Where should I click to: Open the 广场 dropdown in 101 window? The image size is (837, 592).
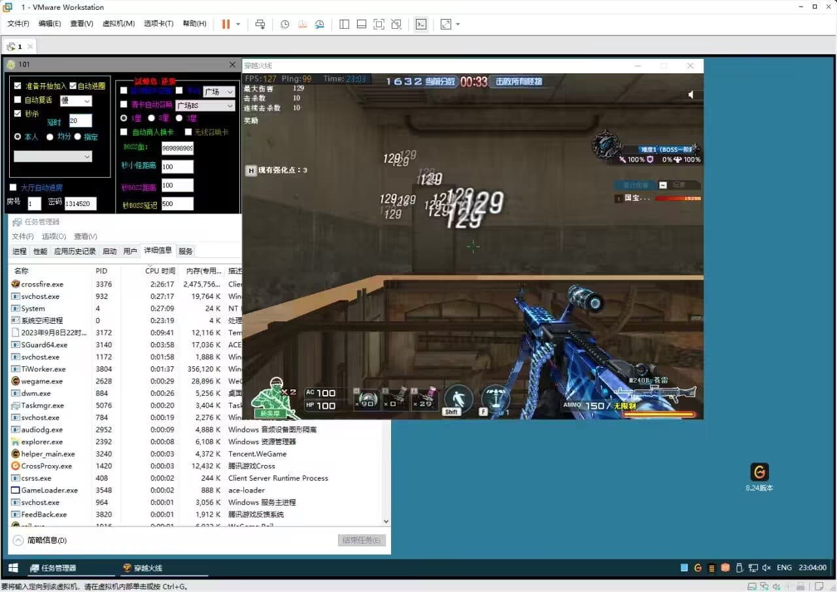click(218, 92)
